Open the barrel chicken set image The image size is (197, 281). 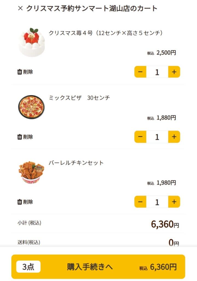click(32, 172)
